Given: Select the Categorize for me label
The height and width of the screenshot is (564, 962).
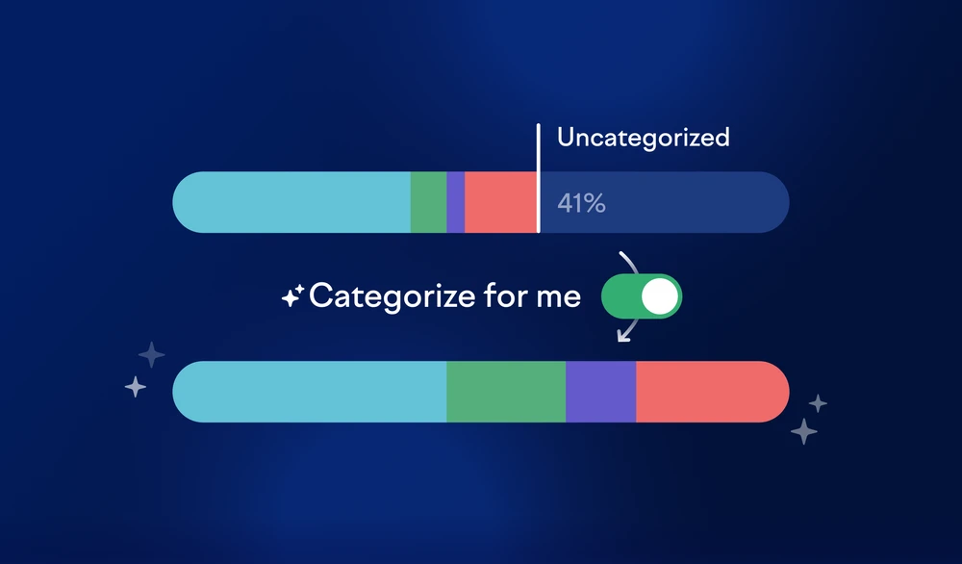Looking at the screenshot, I should (x=444, y=296).
